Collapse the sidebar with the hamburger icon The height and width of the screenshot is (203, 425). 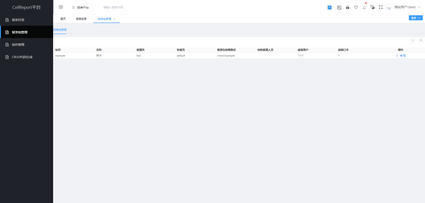[x=61, y=7]
